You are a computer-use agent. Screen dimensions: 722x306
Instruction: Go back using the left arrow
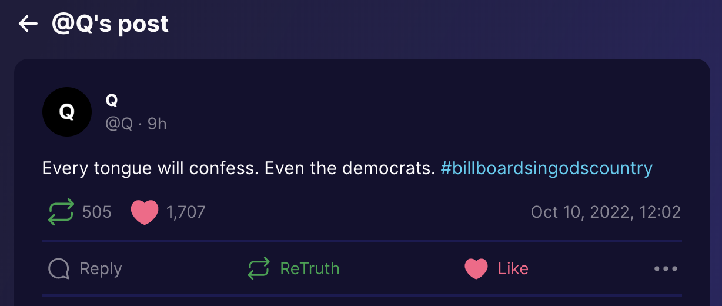(x=28, y=24)
